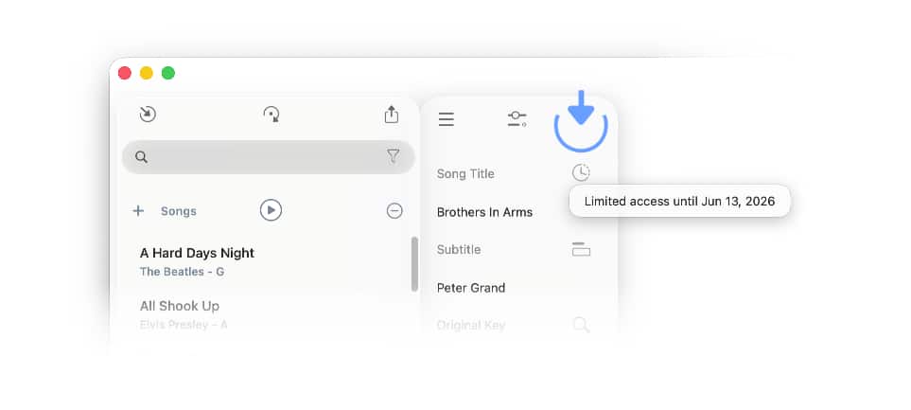Viewport: 911px width, 410px height.
Task: Open the share/export icon
Action: pyautogui.click(x=392, y=114)
